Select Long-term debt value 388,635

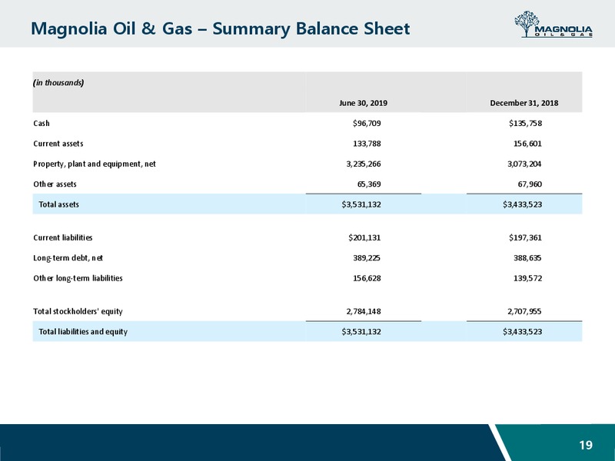click(527, 258)
